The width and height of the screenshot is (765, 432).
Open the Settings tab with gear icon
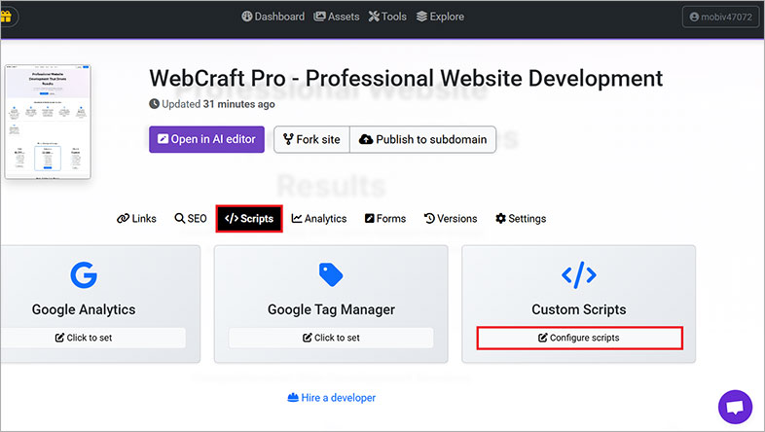pyautogui.click(x=520, y=219)
